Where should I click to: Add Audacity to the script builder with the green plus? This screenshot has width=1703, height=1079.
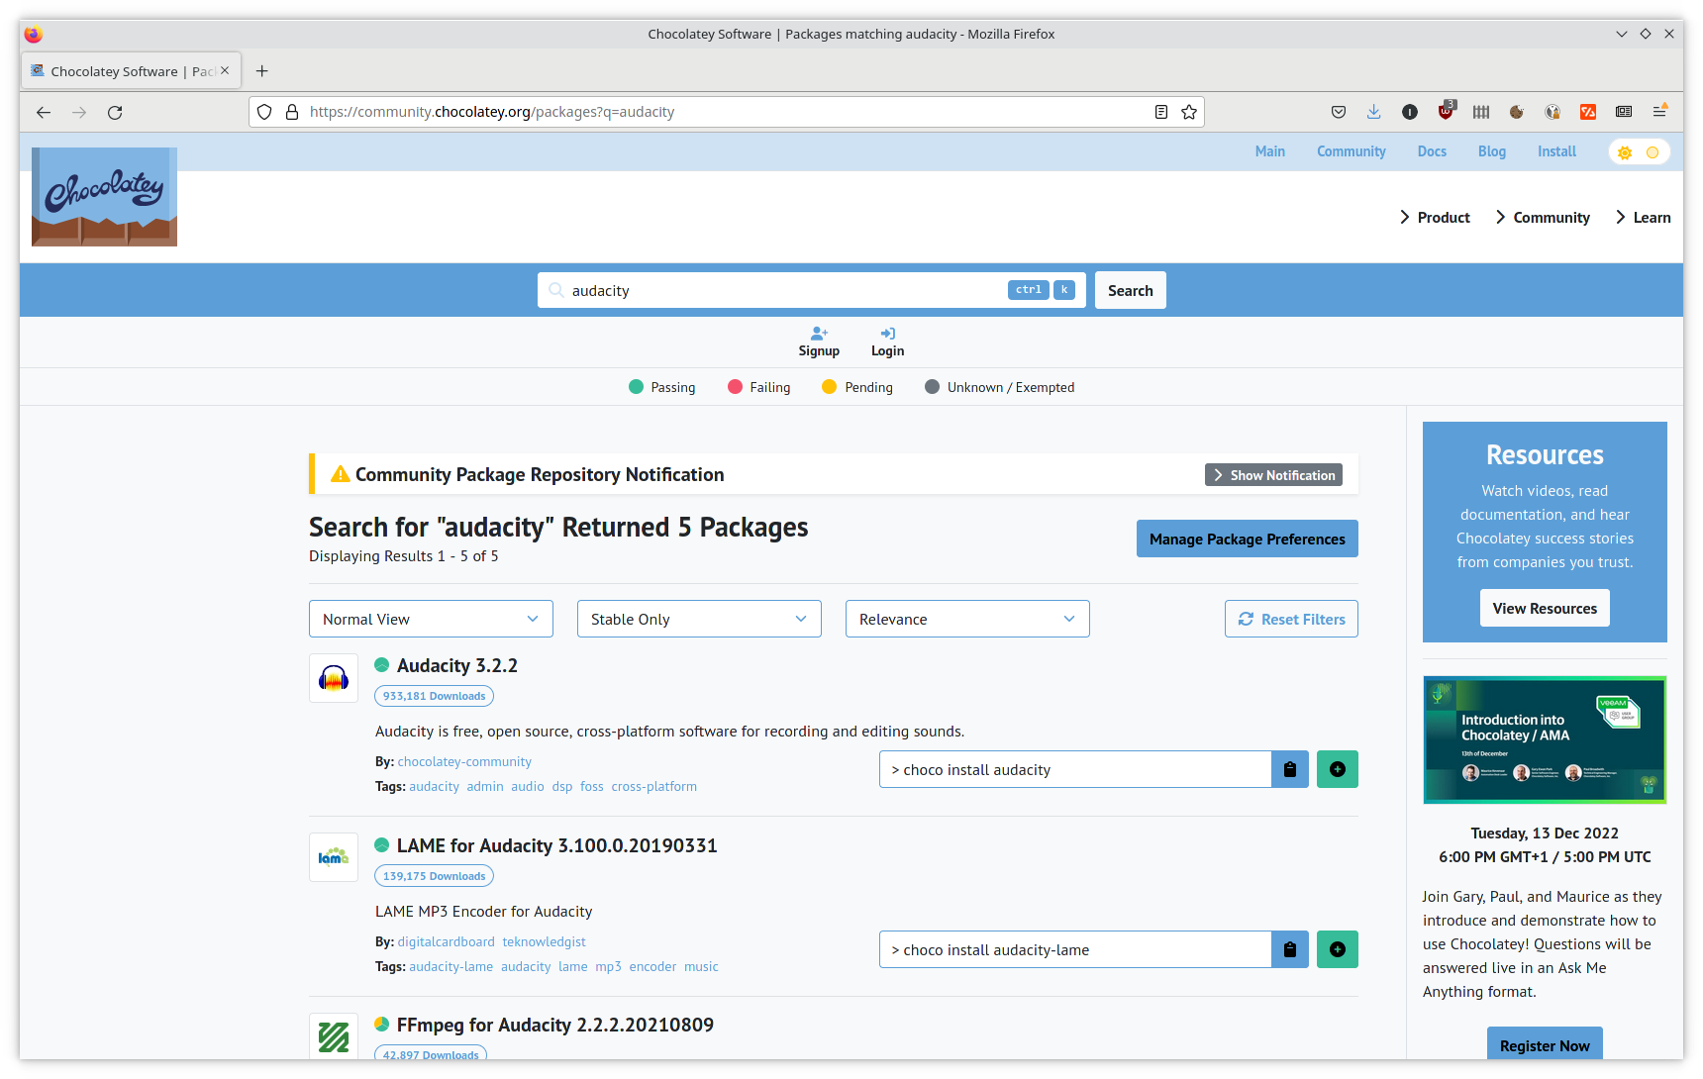coord(1338,769)
